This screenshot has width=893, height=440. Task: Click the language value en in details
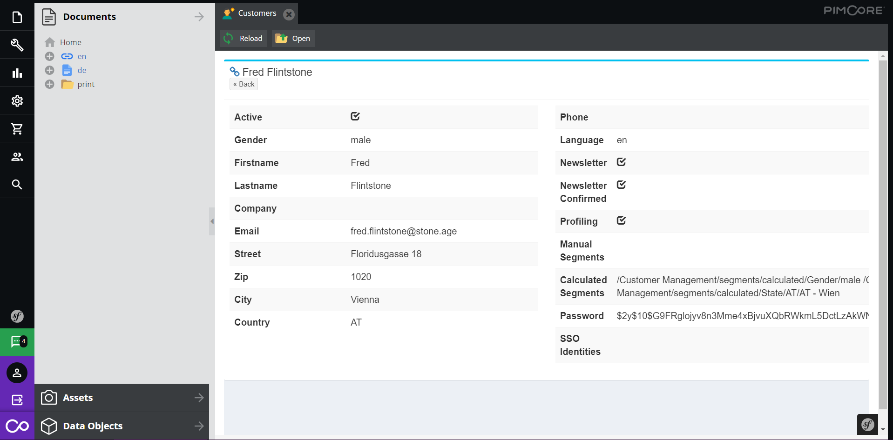(622, 140)
